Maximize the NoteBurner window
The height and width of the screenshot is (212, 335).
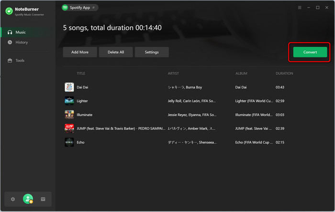318,8
